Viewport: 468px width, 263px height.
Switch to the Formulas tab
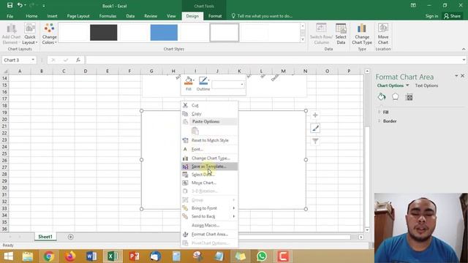(107, 16)
